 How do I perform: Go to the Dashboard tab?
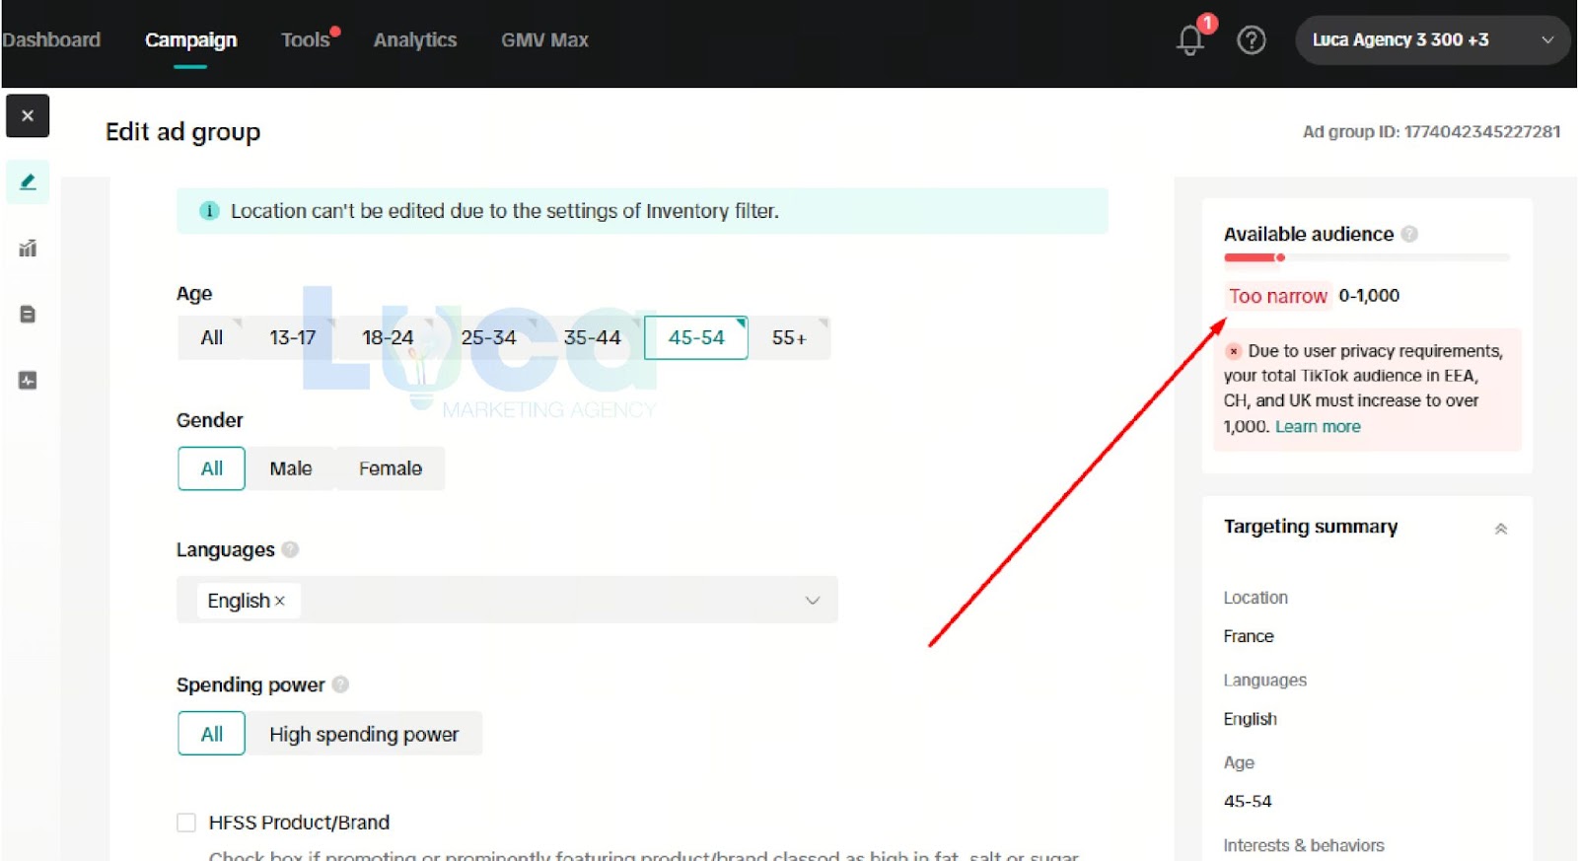51,40
